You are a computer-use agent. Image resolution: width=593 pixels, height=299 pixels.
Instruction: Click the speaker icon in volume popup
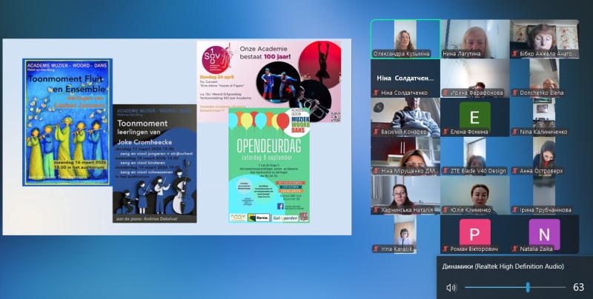pos(451,287)
